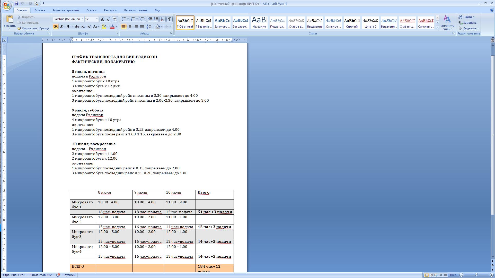Click the Save floppy disk icon
Viewport: 495px width, 278px height.
coord(16,3)
